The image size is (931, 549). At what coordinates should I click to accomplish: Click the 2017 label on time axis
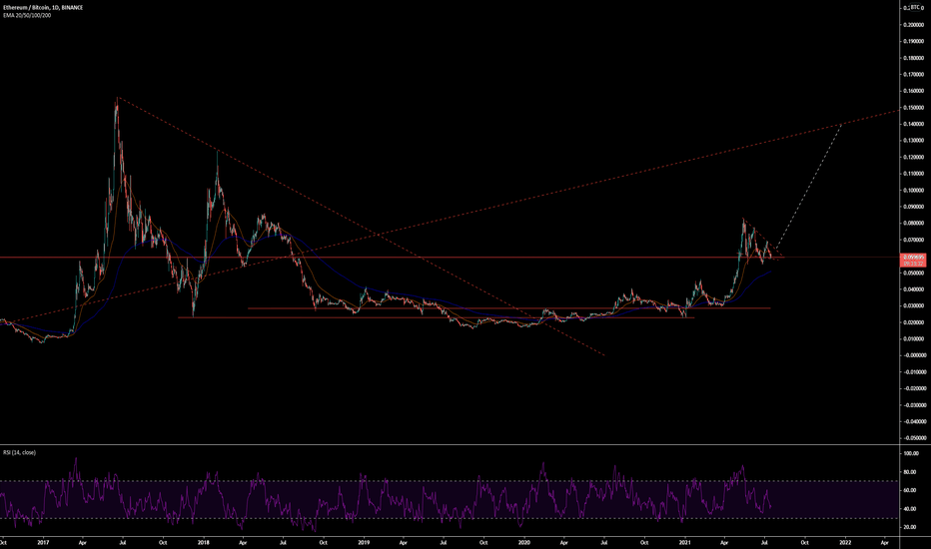point(43,542)
